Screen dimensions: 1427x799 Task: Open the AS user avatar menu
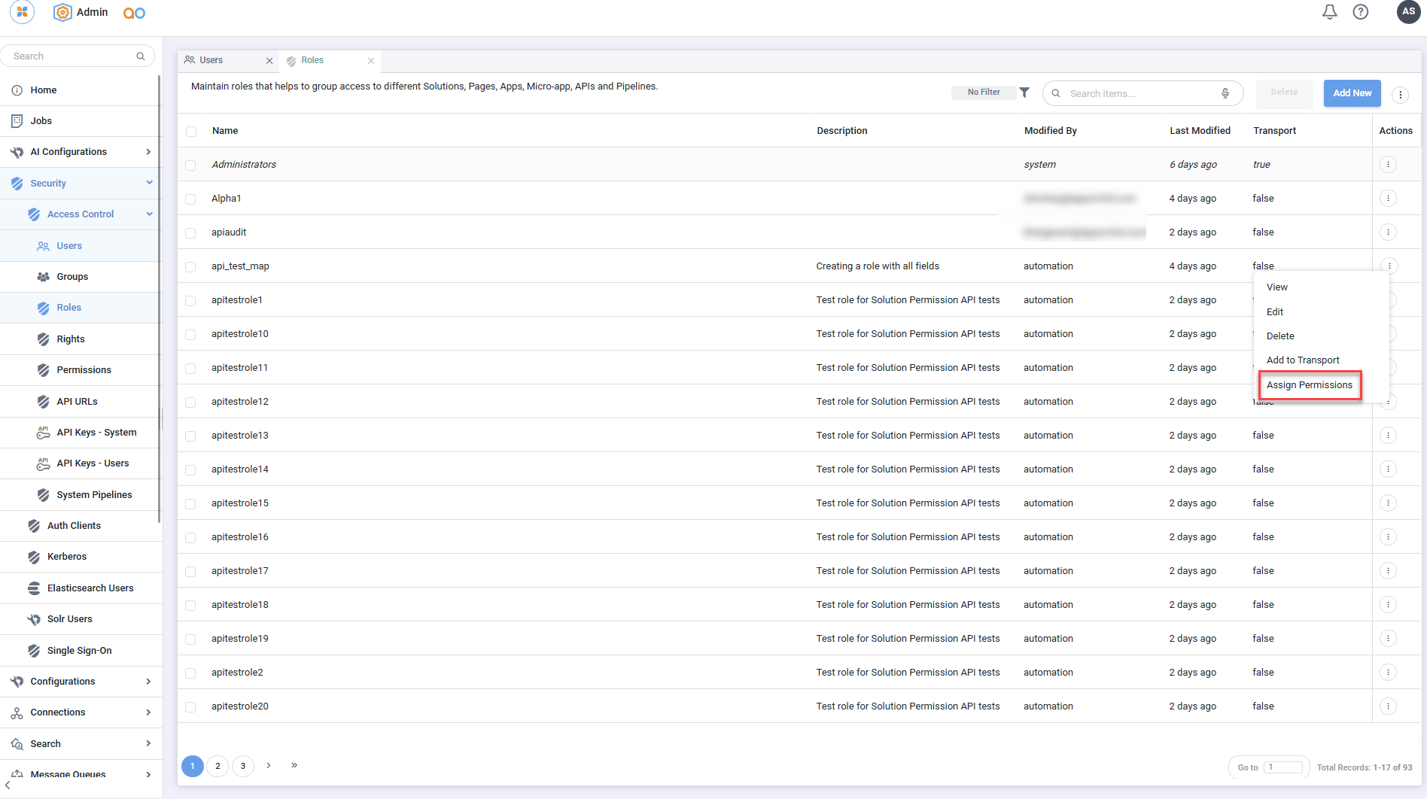[x=1408, y=12]
